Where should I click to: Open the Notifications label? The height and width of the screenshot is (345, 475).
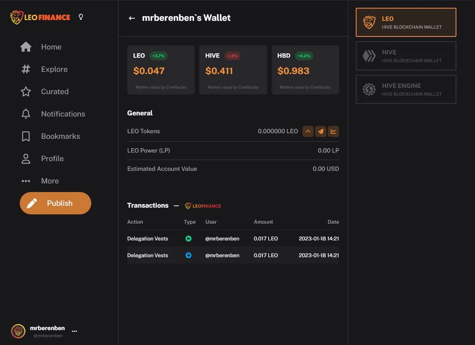coord(63,114)
